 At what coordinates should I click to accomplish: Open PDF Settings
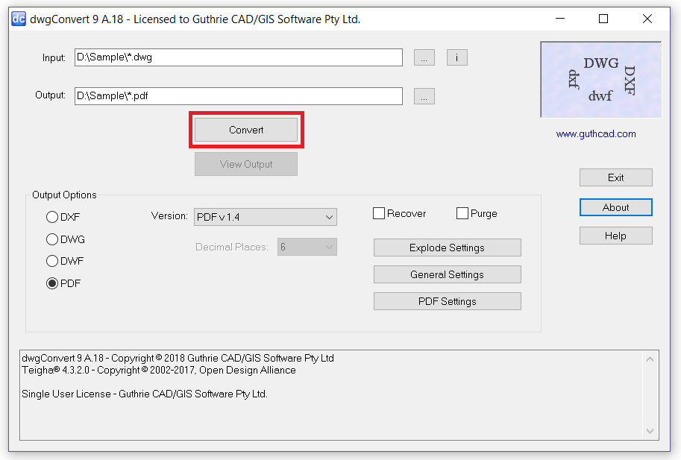click(x=448, y=301)
